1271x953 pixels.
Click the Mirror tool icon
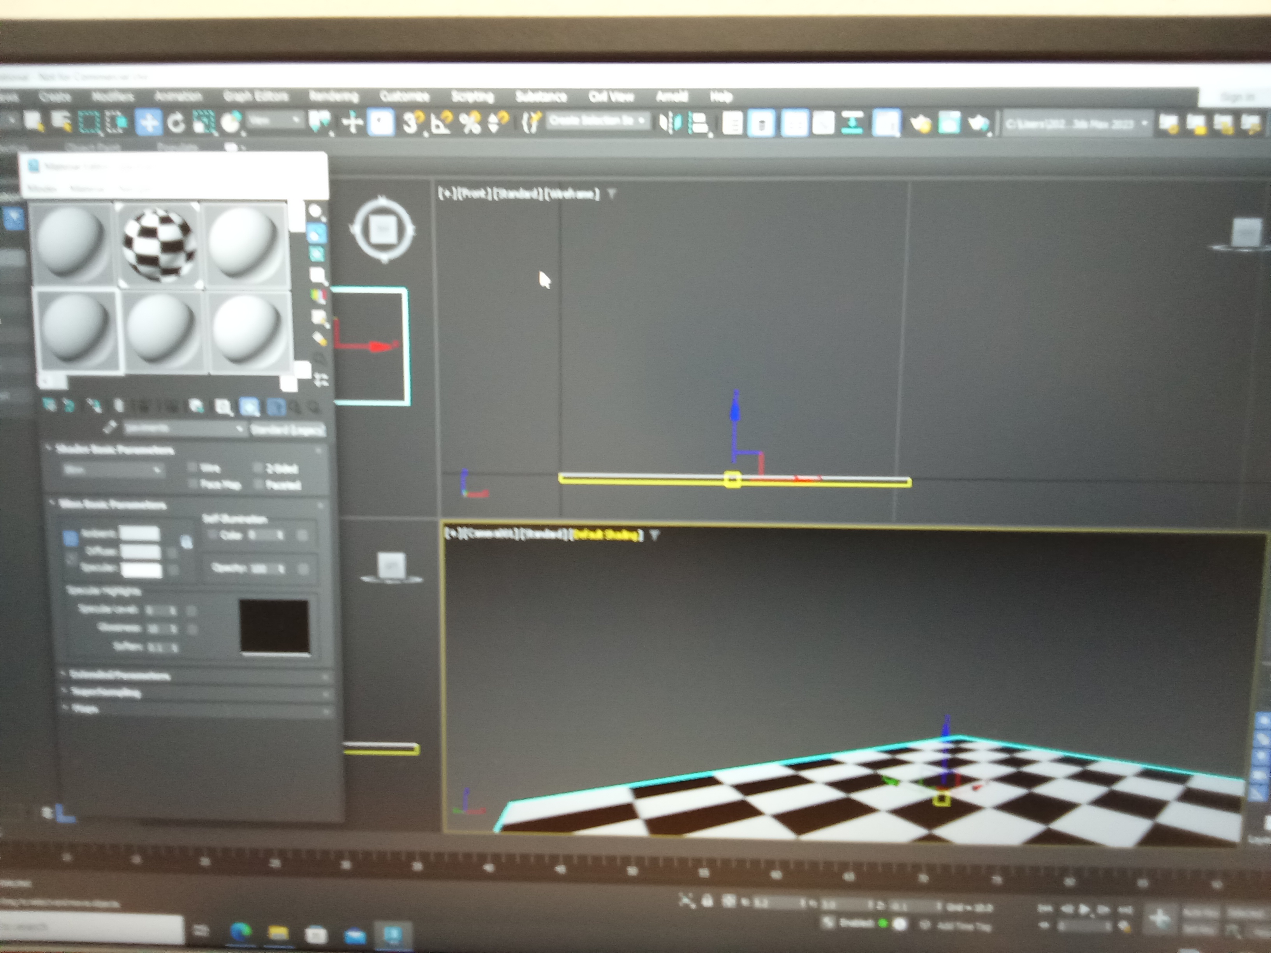(670, 123)
